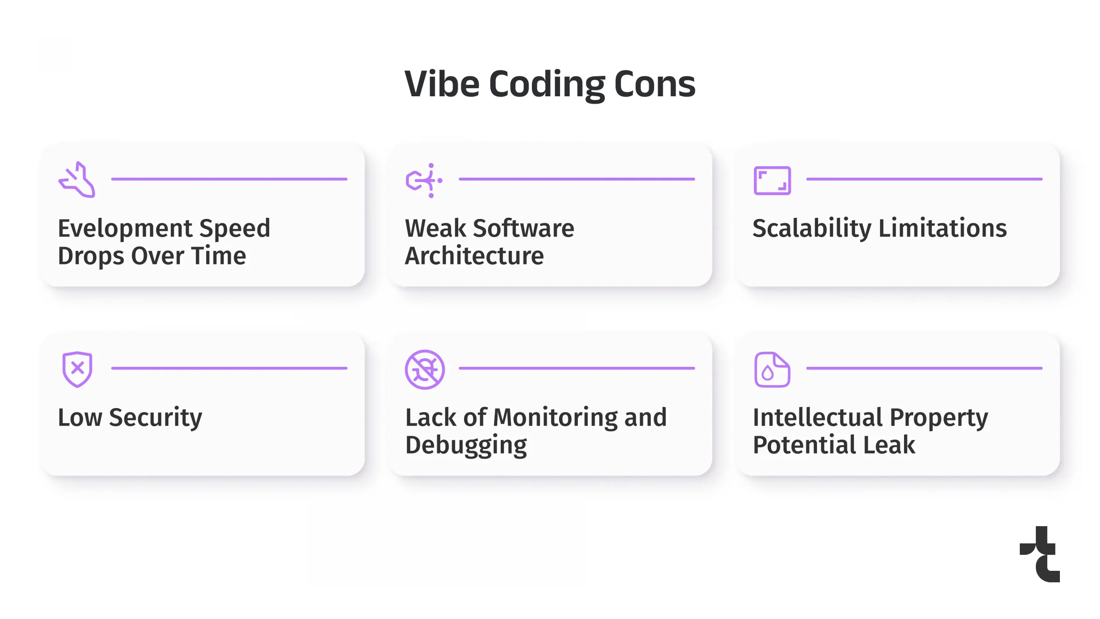This screenshot has height=619, width=1100.
Task: Click purple line next to scalability icon
Action: click(924, 179)
